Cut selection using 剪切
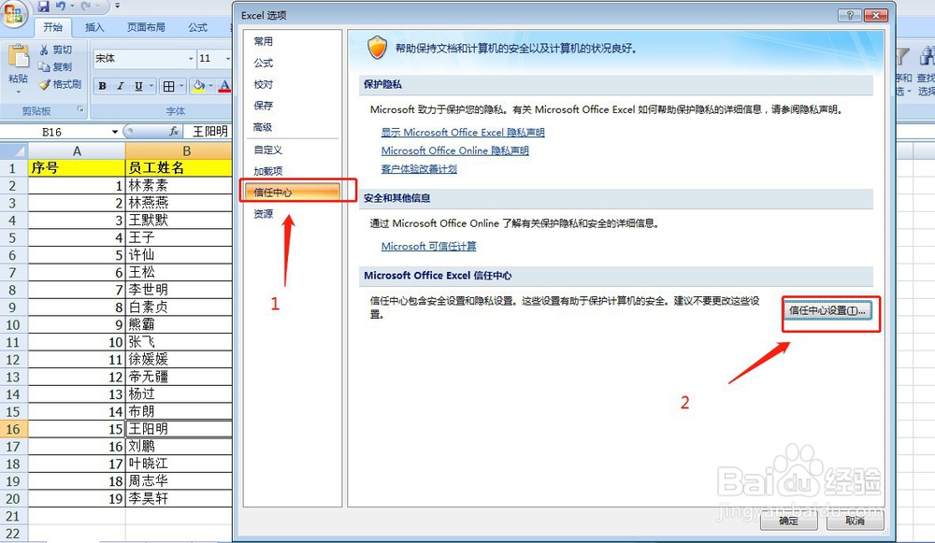The height and width of the screenshot is (543, 935). [56, 50]
